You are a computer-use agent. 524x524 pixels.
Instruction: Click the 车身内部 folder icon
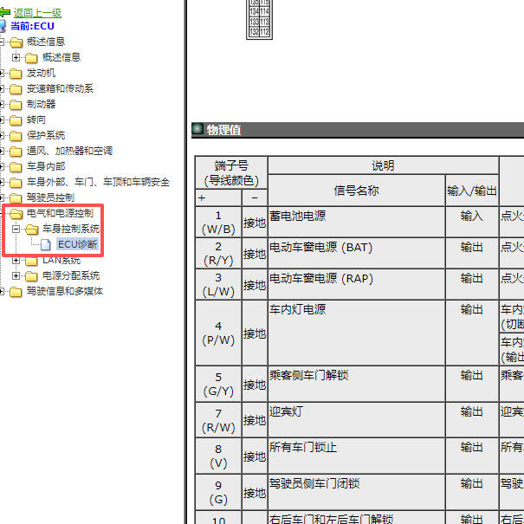point(16,167)
